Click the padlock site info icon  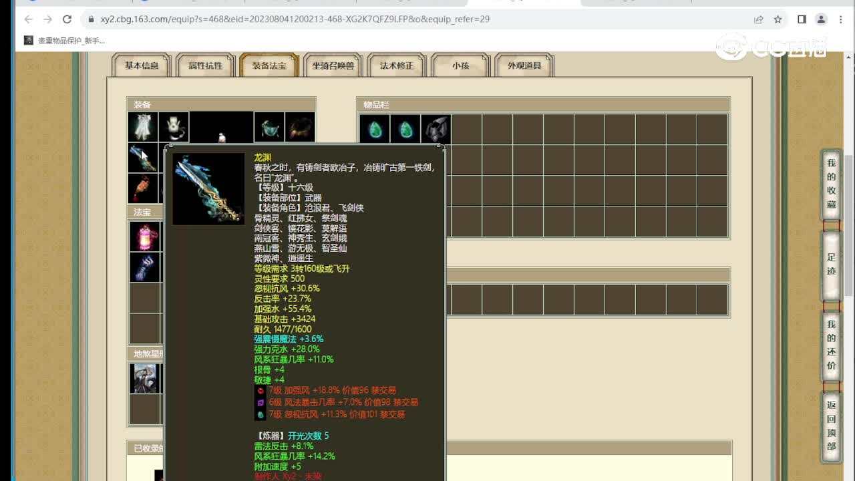point(91,19)
